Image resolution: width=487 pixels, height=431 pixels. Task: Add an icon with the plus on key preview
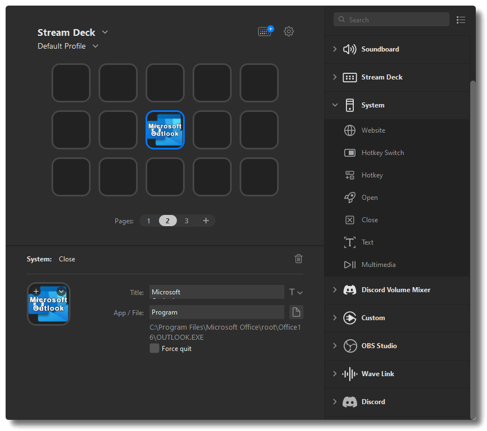click(36, 291)
